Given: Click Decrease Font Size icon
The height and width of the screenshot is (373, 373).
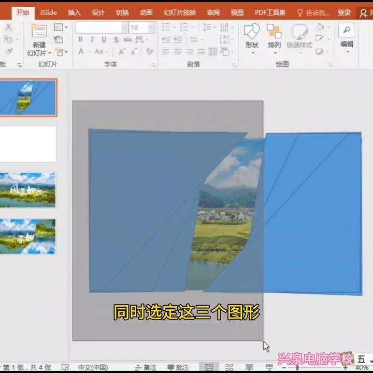Looking at the screenshot, I should tap(134, 52).
